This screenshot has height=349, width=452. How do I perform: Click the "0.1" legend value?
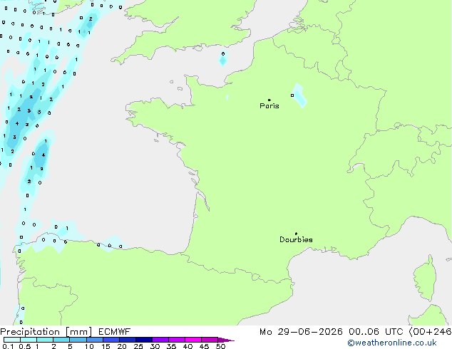pyautogui.click(x=8, y=346)
